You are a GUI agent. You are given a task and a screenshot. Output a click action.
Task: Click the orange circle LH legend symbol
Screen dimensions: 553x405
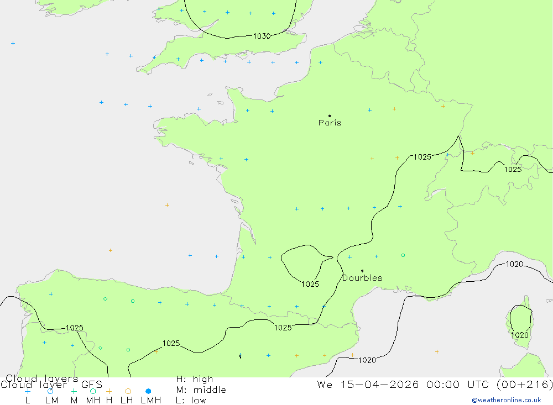click(128, 391)
